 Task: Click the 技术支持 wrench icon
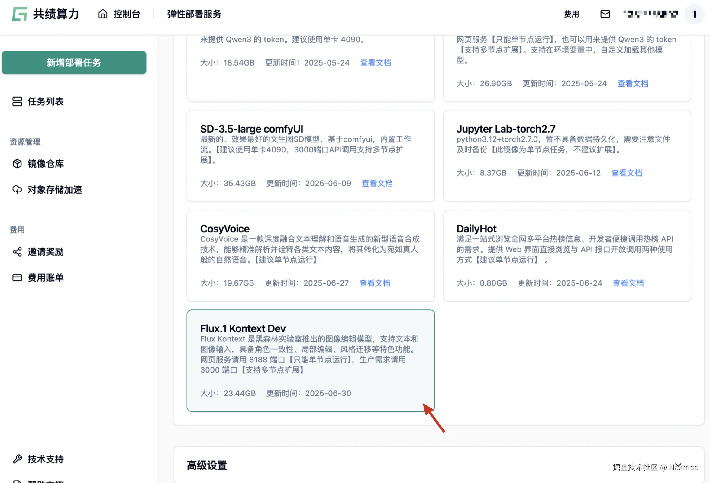[17, 459]
